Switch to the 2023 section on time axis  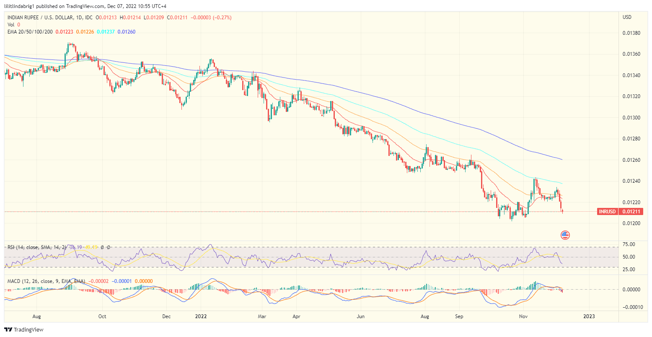pyautogui.click(x=590, y=317)
